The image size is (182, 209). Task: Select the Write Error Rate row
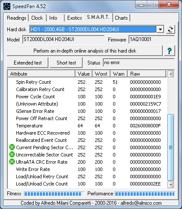[87, 169]
